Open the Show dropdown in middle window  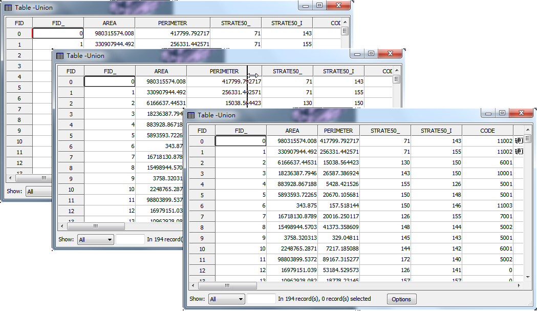(95, 239)
